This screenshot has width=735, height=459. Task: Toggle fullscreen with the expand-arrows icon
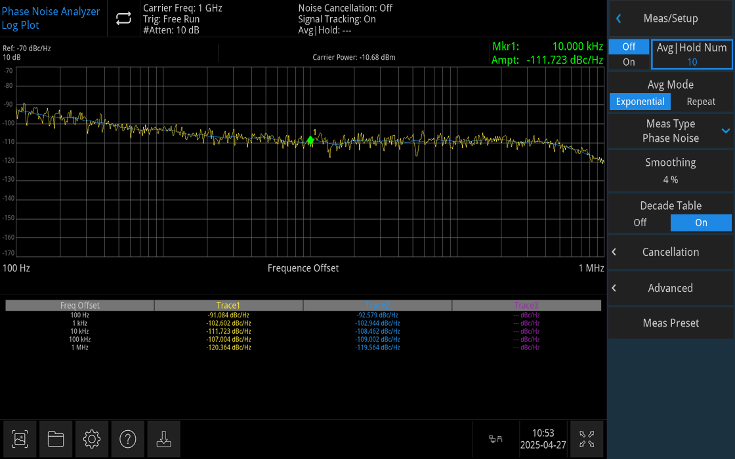point(586,439)
